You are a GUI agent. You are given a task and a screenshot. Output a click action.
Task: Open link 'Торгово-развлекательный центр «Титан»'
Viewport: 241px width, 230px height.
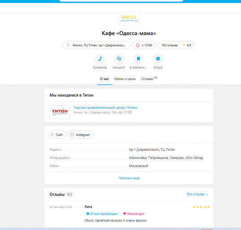106,108
